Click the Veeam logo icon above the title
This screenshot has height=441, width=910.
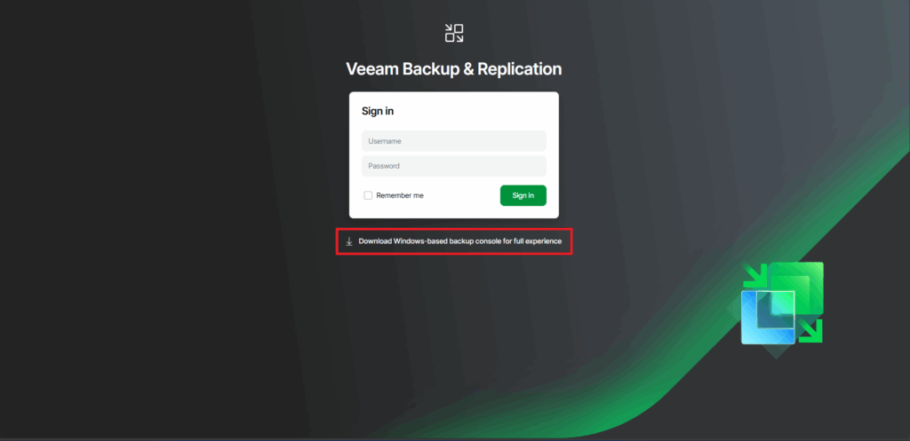click(454, 33)
